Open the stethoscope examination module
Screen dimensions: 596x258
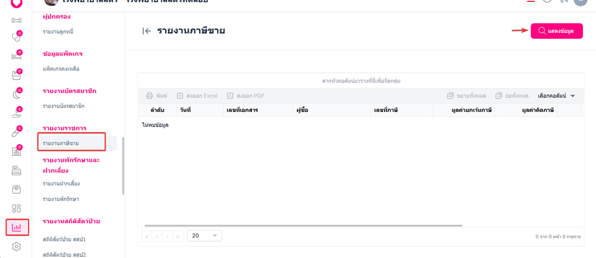(x=16, y=38)
